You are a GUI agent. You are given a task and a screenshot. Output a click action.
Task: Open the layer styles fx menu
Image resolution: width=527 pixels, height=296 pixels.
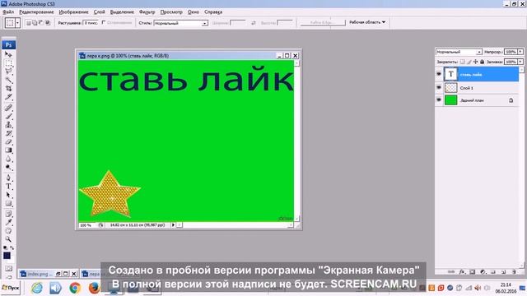[462, 272]
